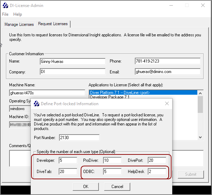Image resolution: width=212 pixels, height=195 pixels.
Task: Click the Comments text area
Action: coord(20,158)
